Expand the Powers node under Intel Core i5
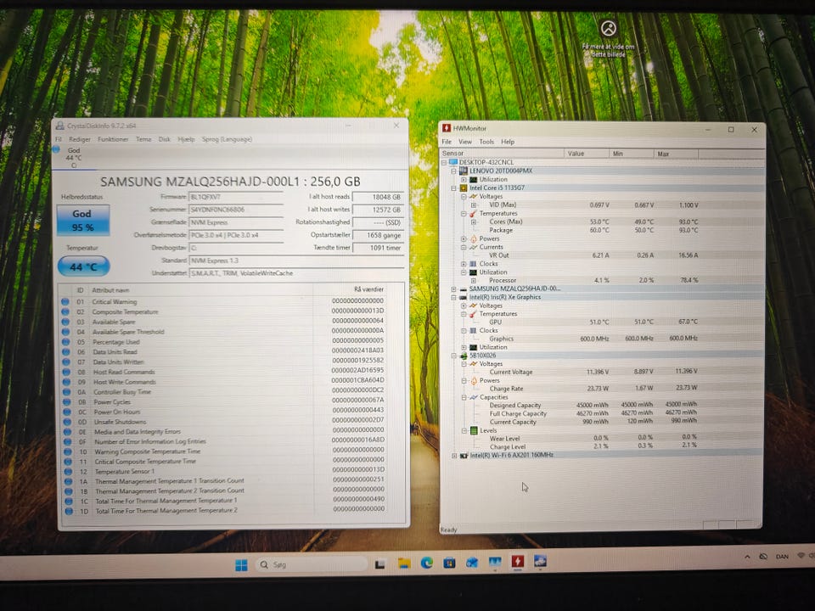The width and height of the screenshot is (815, 611). coord(463,238)
